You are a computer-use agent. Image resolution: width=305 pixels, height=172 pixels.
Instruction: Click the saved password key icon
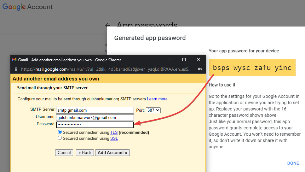coord(200,69)
